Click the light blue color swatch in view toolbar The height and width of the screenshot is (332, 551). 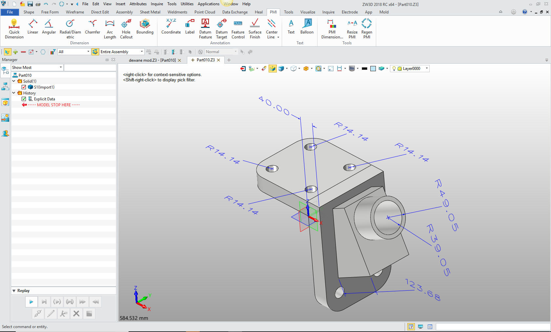(373, 69)
